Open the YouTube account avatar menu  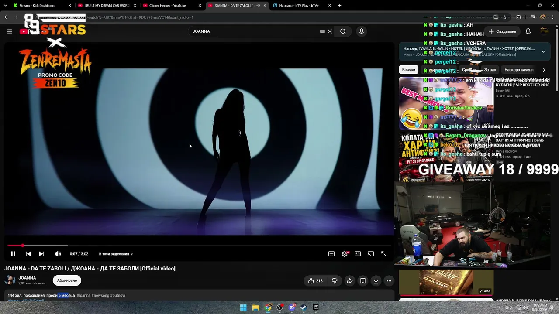[x=544, y=31]
